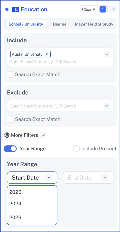
Task: Remove the Austin University tag
Action: click(47, 54)
